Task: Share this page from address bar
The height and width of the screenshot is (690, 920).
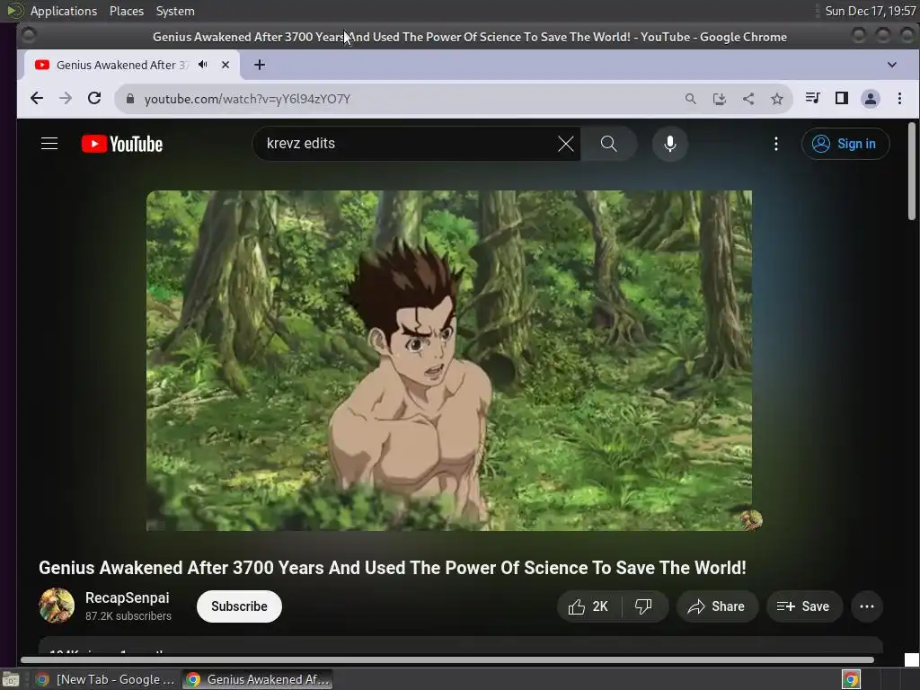Action: [748, 99]
